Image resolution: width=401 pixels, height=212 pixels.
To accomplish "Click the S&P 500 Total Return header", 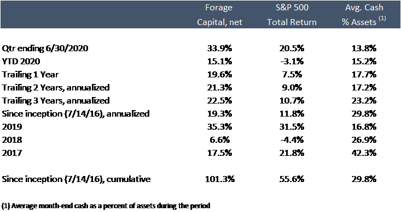I will tap(292, 15).
